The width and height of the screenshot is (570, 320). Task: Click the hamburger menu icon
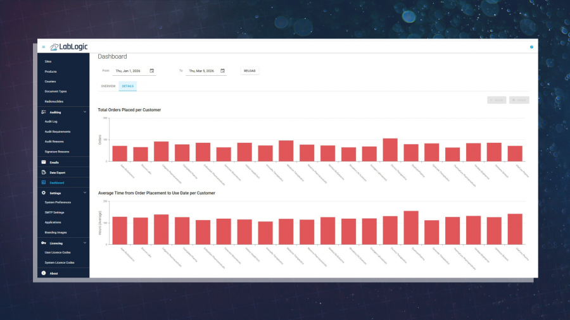[x=43, y=47]
